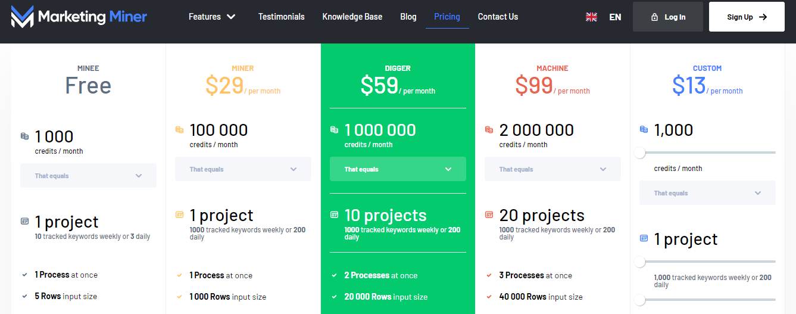Expand the Features menu
Viewport: 796px width, 314px height.
coord(212,17)
